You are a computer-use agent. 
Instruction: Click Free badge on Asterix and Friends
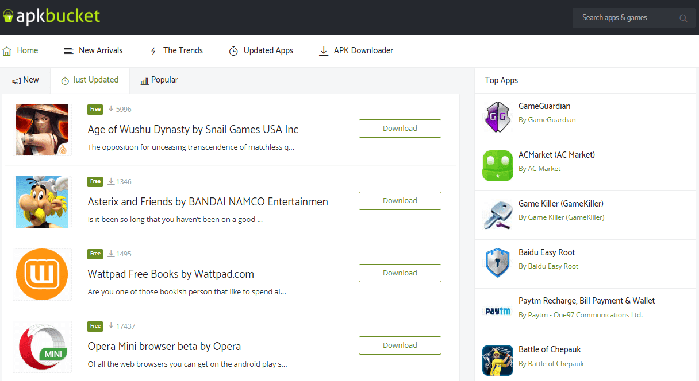coord(95,181)
